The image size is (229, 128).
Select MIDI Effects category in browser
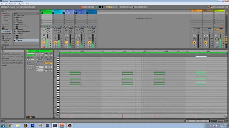pyautogui.click(x=7, y=36)
